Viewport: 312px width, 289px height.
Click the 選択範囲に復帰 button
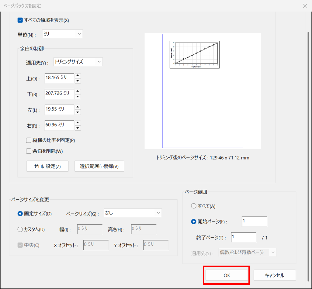99,166
